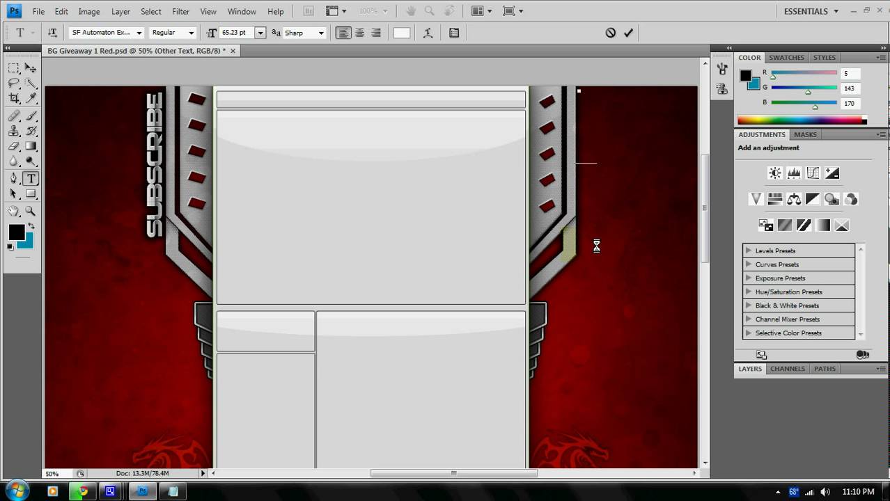Select the History Brush tool

31,131
